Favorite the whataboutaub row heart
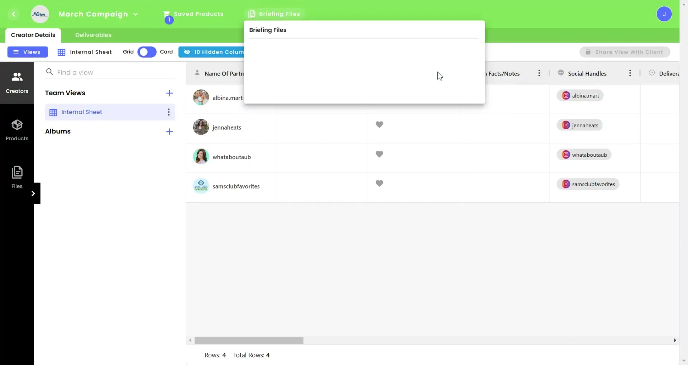688x365 pixels. (x=379, y=154)
